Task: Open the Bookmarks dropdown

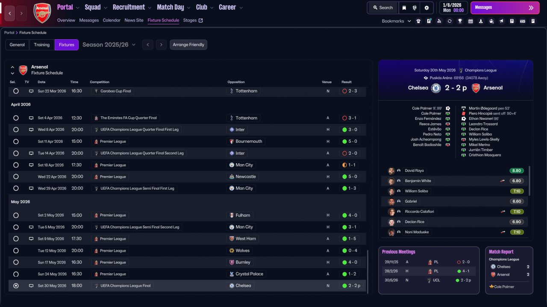Action: point(397,21)
